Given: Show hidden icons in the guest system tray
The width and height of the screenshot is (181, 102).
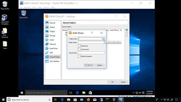Looking at the screenshot, I should (133, 93).
